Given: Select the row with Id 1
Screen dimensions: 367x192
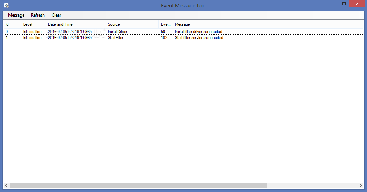Looking at the screenshot, I should tap(184, 38).
